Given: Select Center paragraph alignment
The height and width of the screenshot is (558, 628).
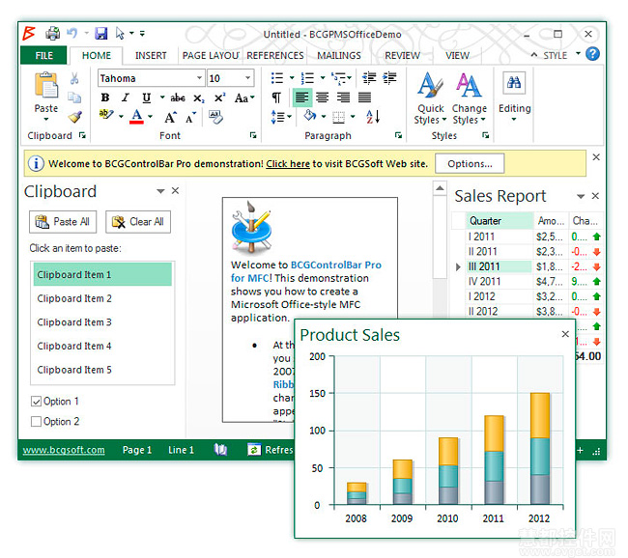Looking at the screenshot, I should (x=323, y=98).
